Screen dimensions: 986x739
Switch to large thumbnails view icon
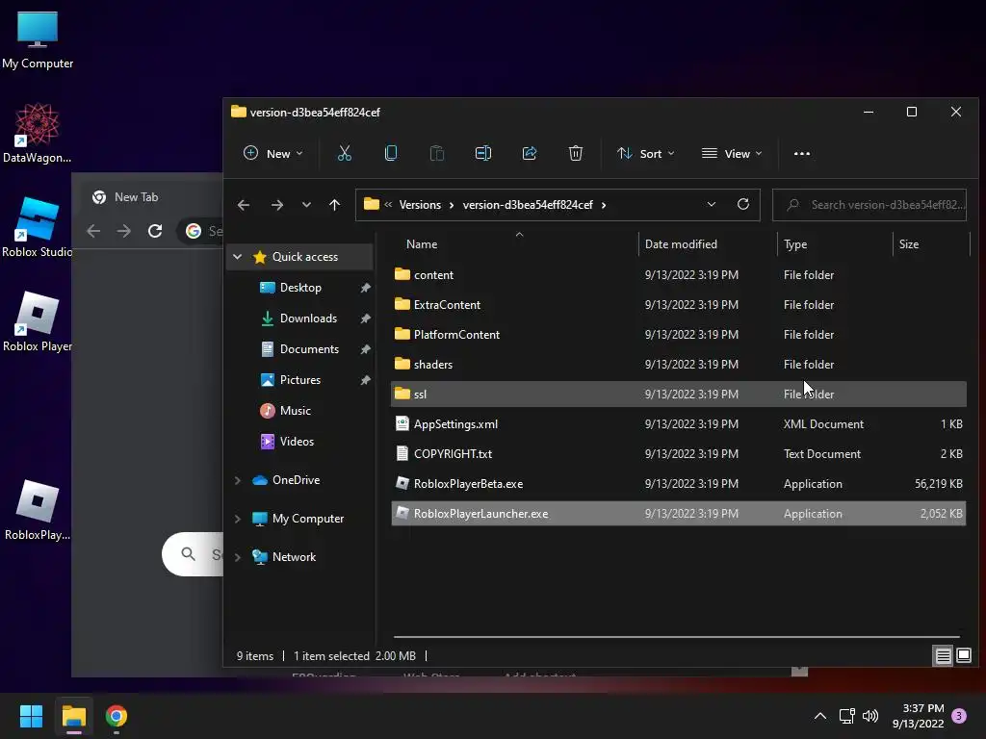coord(963,656)
